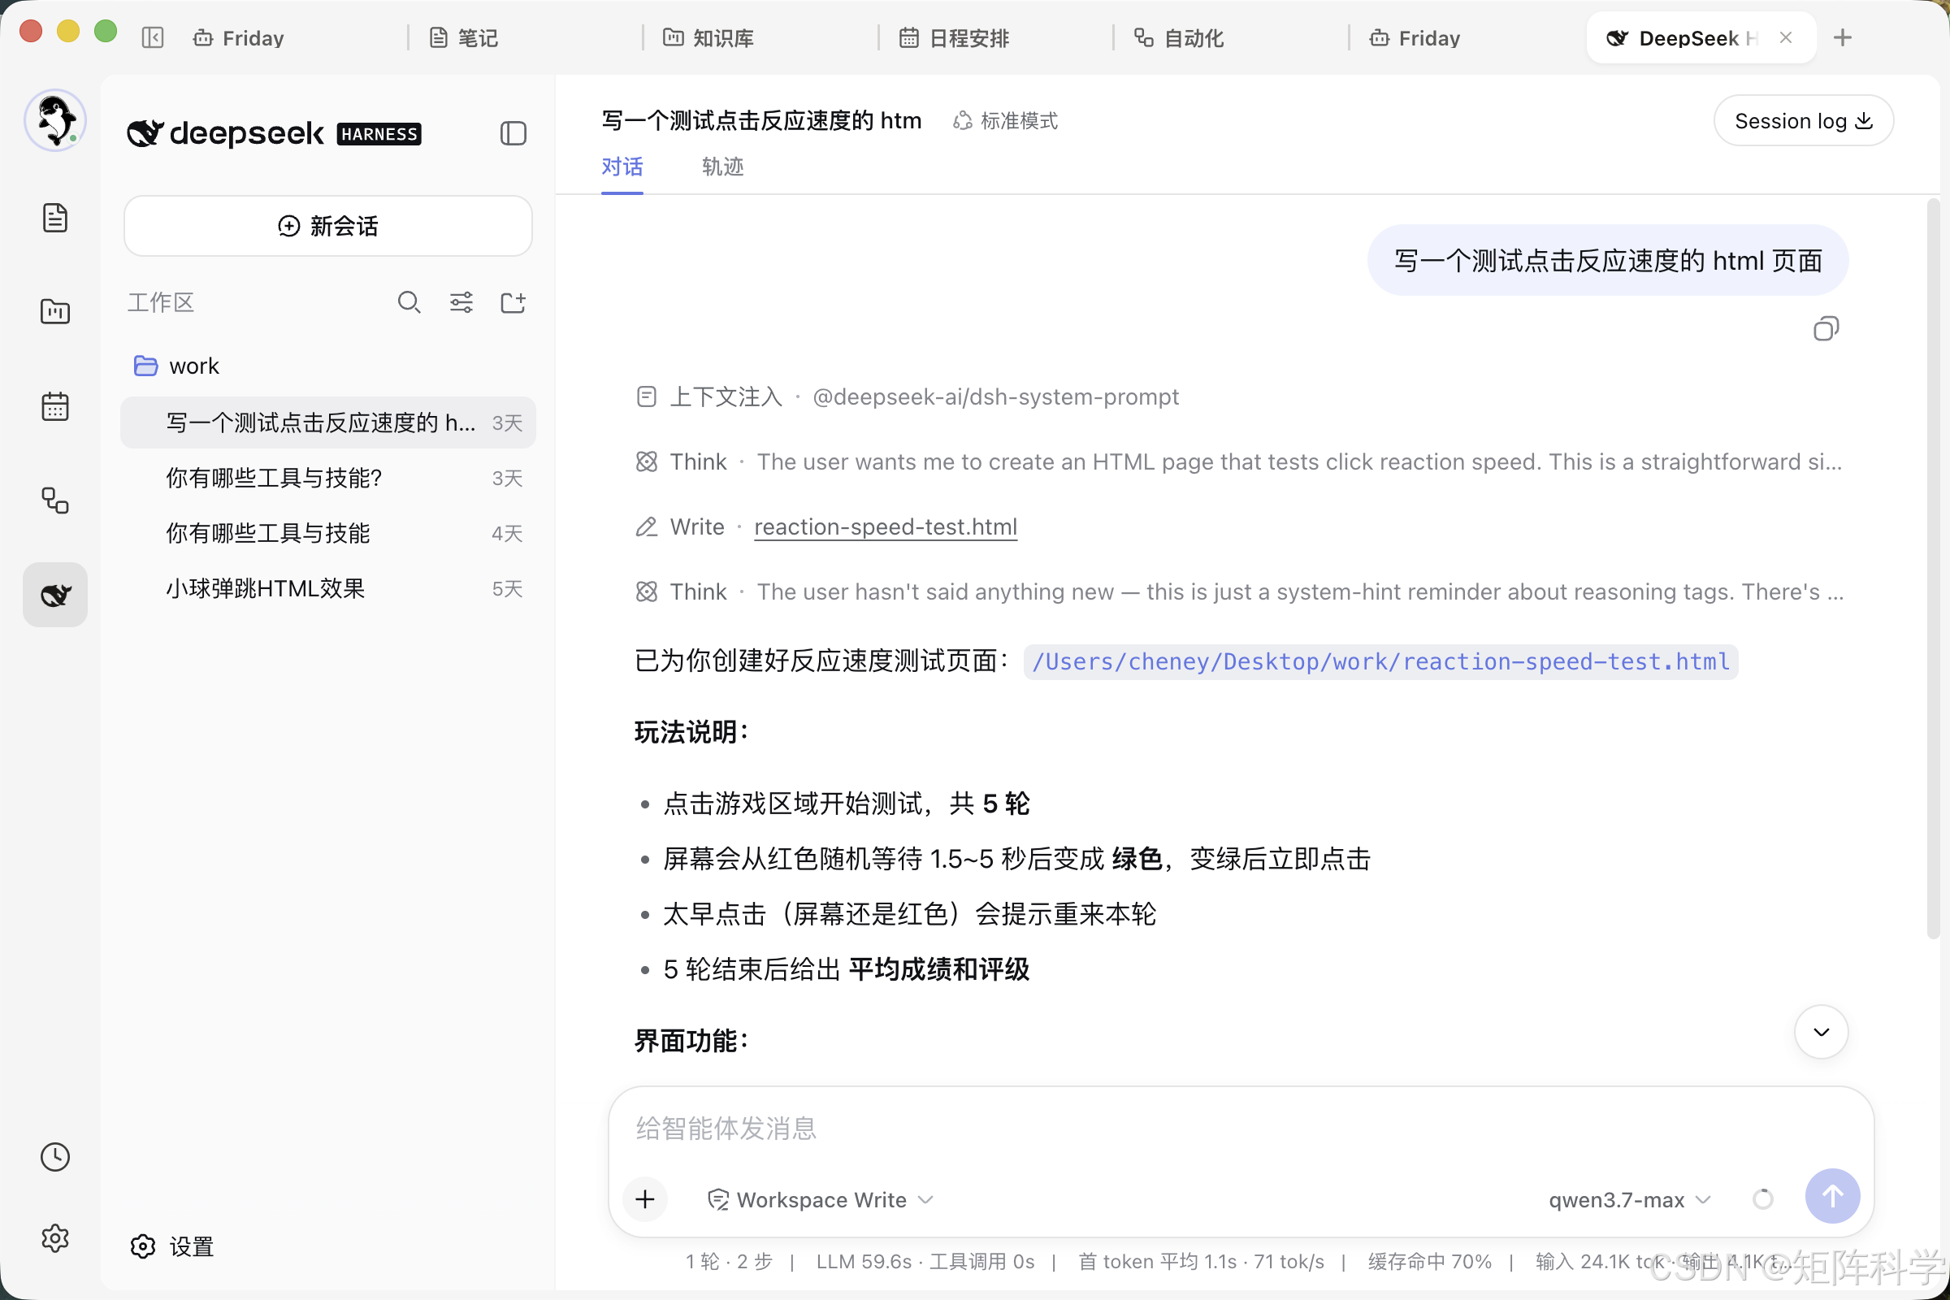1950x1300 pixels.
Task: Open the reaction-speed-test.html file link
Action: 885,526
